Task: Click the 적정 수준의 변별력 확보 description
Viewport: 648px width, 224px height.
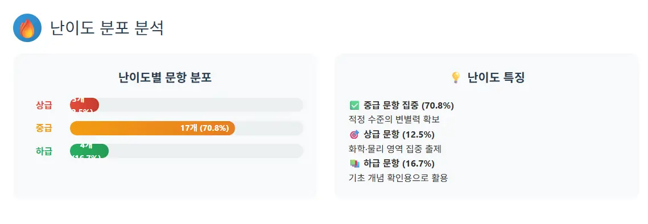Action: coord(394,120)
